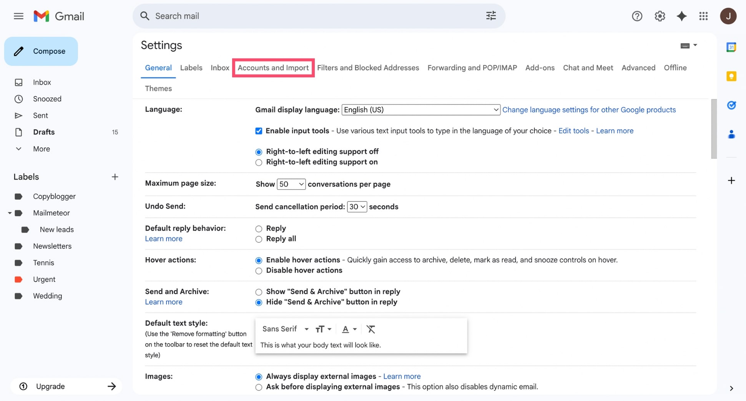Open Google Tasks in the side panel
Screen dimensions: 746x401
pos(731,105)
